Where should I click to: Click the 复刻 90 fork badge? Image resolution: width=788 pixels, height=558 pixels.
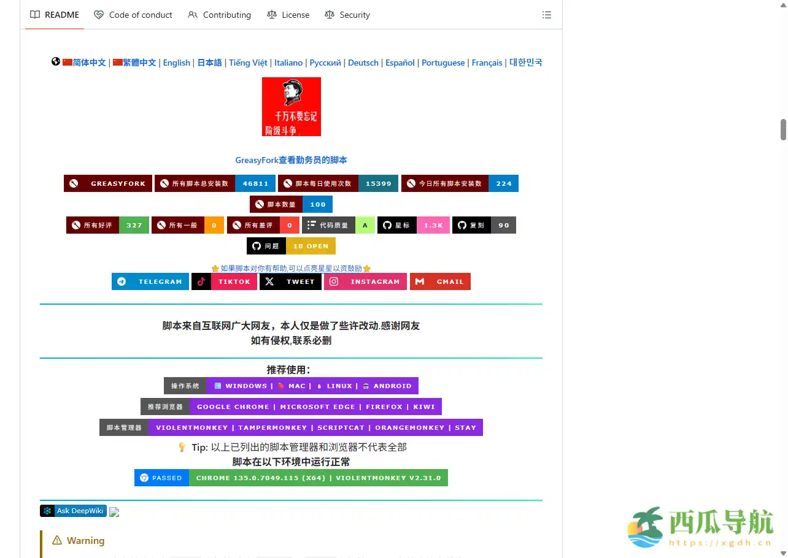click(x=484, y=225)
